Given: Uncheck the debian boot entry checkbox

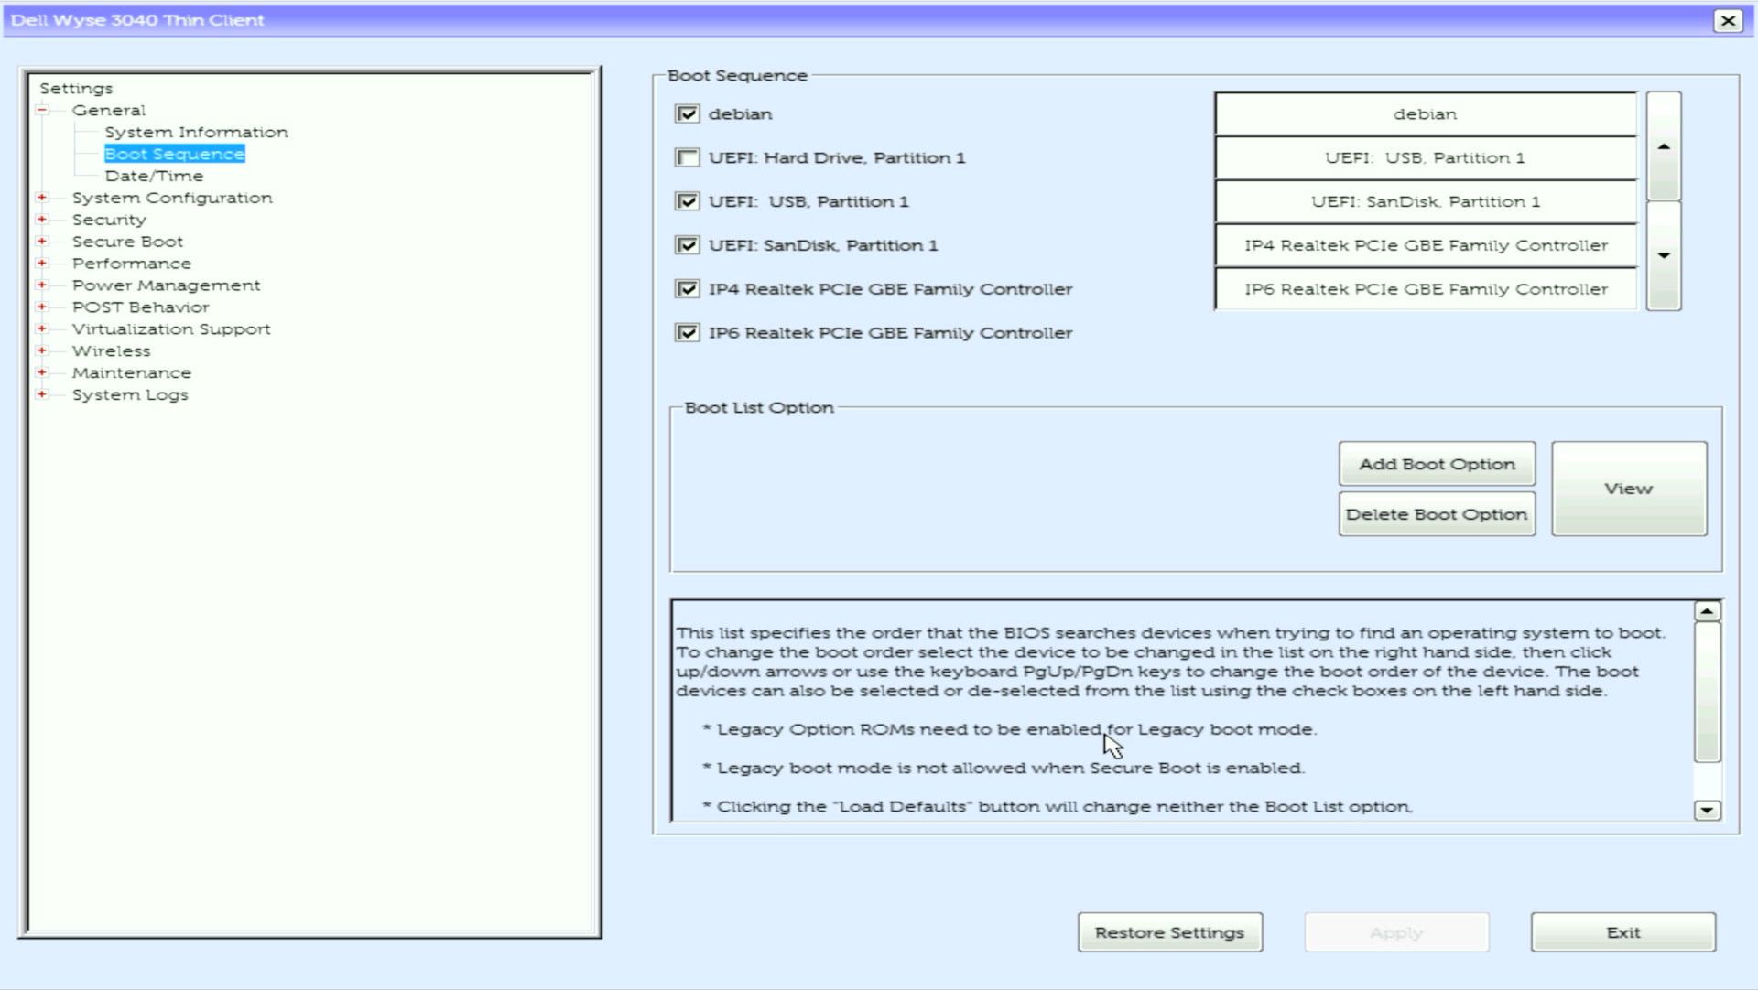Looking at the screenshot, I should point(687,113).
